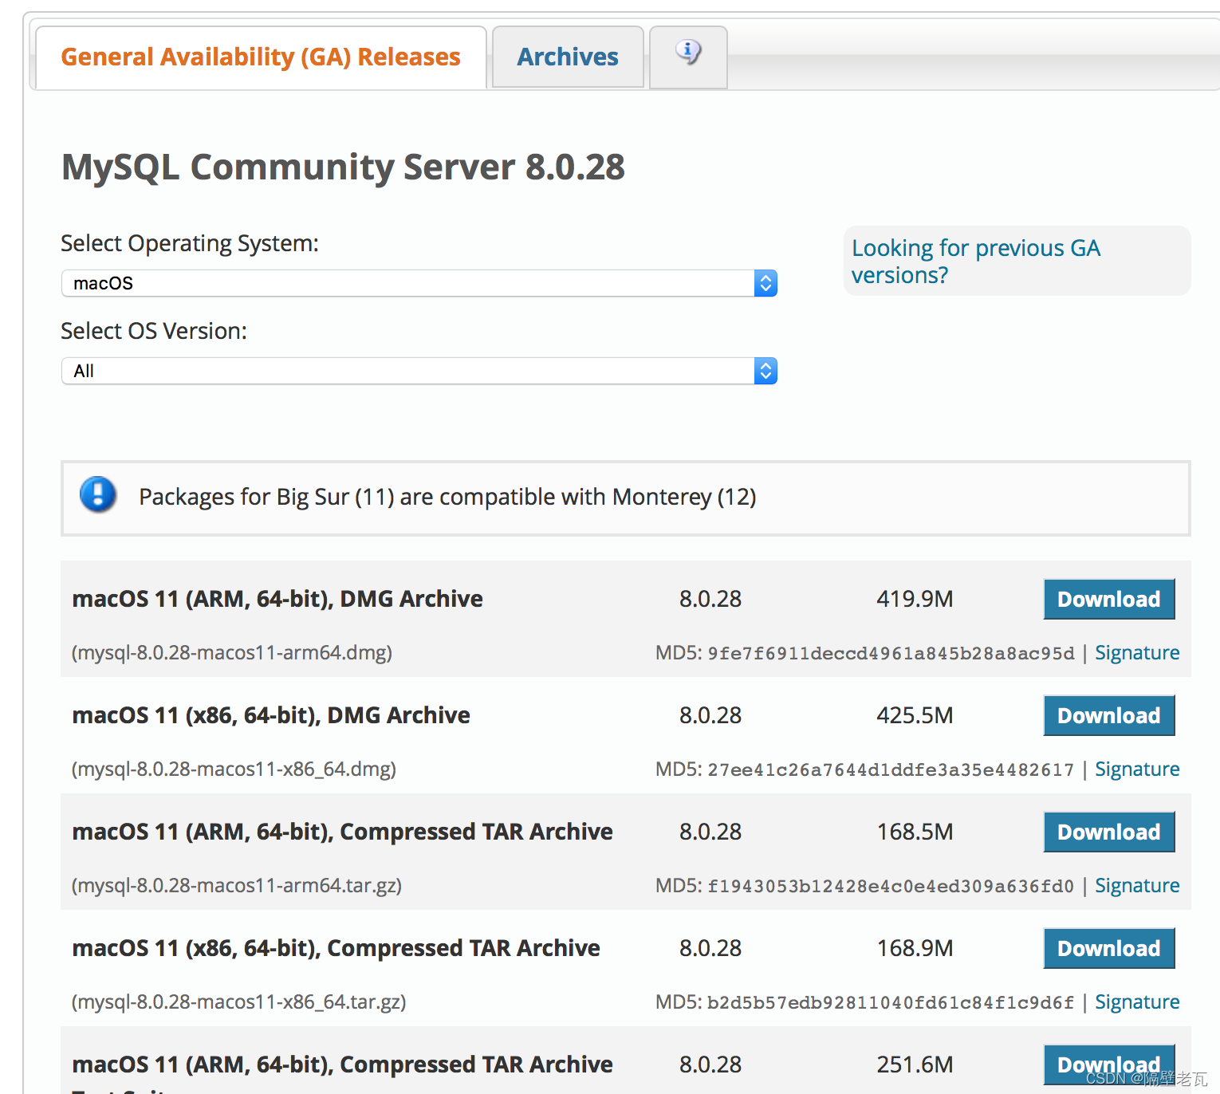Viewport: 1220px width, 1094px height.
Task: Open the Select OS Version dropdown
Action: pyautogui.click(x=419, y=371)
